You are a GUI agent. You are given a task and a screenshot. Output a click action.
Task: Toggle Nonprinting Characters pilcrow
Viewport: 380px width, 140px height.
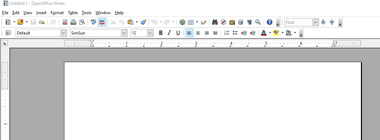click(x=250, y=22)
